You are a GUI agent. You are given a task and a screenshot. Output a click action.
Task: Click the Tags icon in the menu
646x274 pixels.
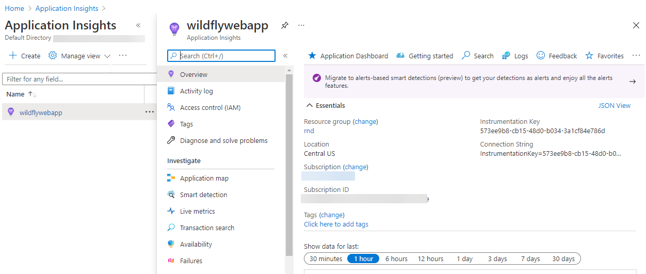(171, 124)
